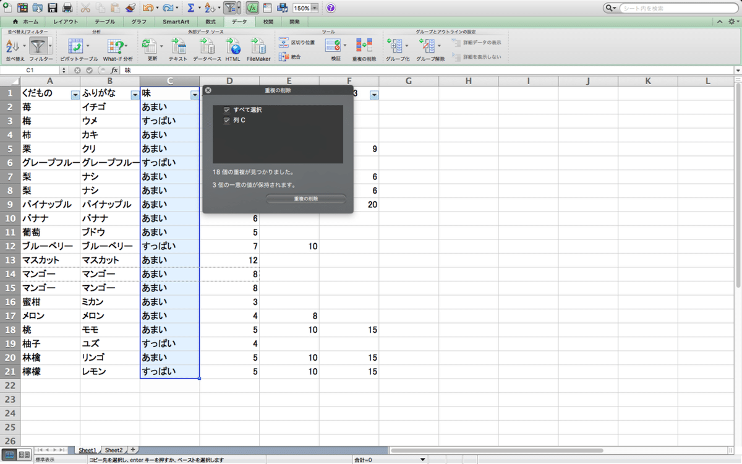This screenshot has height=464, width=742.
Task: Click the What-If 分析 icon
Action: click(114, 46)
